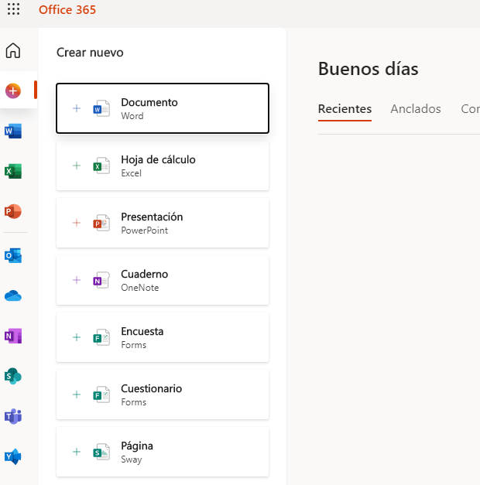Screen dimensions: 480x485
Task: Click the Word file icon in Documento card
Action: [101, 108]
